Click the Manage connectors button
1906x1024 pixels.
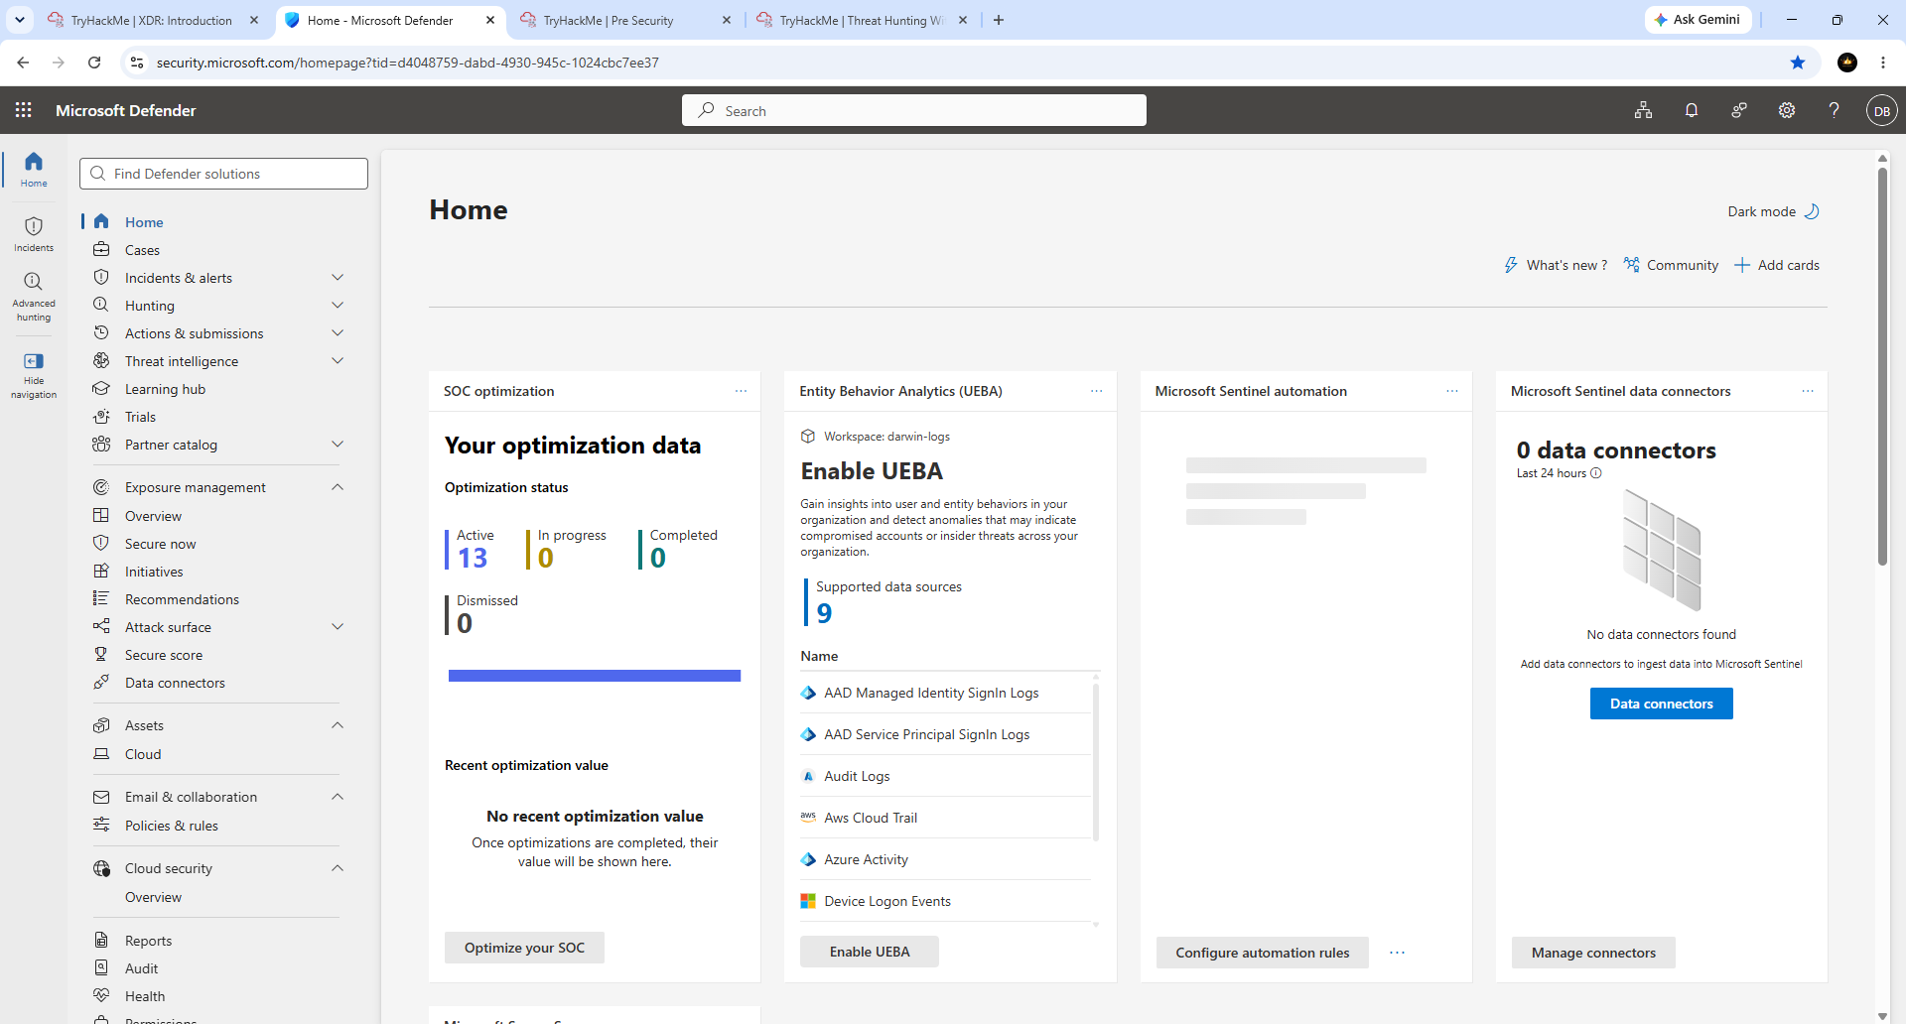tap(1593, 953)
